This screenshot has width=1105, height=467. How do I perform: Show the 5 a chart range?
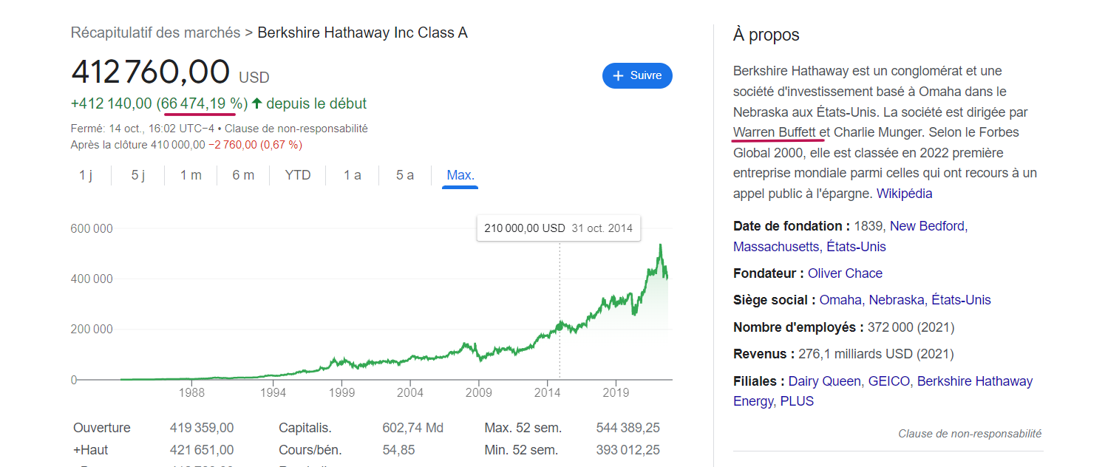[x=405, y=175]
